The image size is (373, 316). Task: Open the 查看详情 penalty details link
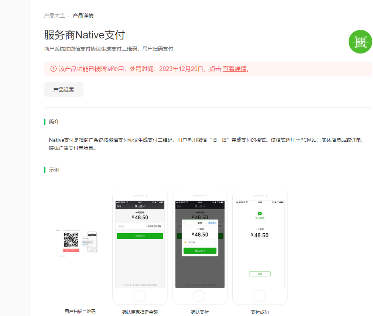[x=235, y=69]
